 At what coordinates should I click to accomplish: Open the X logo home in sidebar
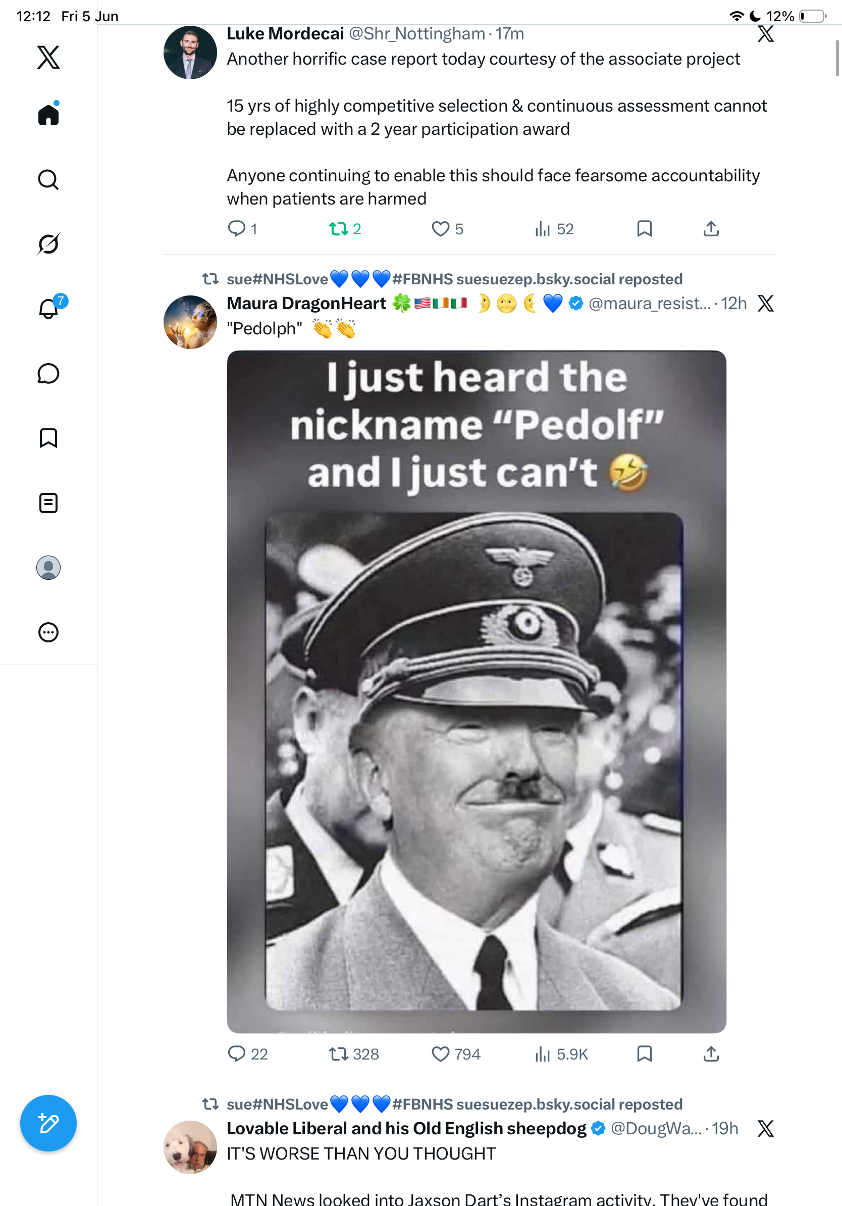[x=48, y=57]
